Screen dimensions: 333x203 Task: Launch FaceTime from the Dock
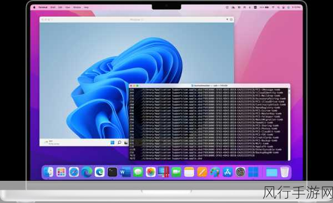coord(176,172)
